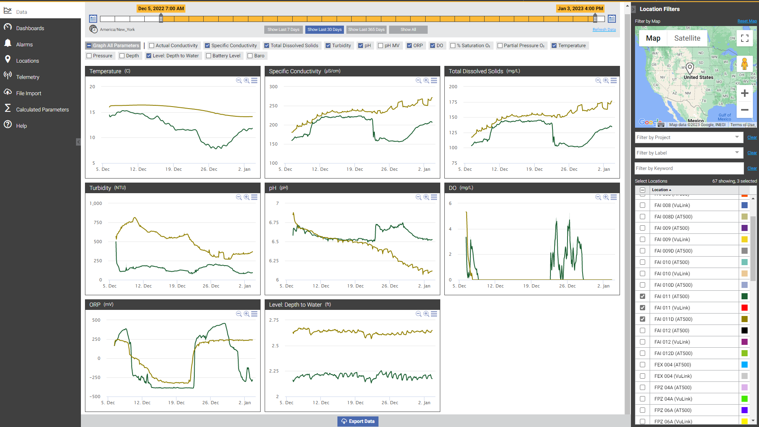Click the Export Data button
Image resolution: width=759 pixels, height=427 pixels.
click(358, 421)
